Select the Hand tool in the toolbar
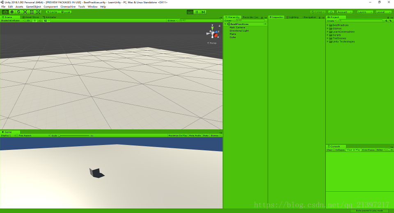 [x=5, y=12]
